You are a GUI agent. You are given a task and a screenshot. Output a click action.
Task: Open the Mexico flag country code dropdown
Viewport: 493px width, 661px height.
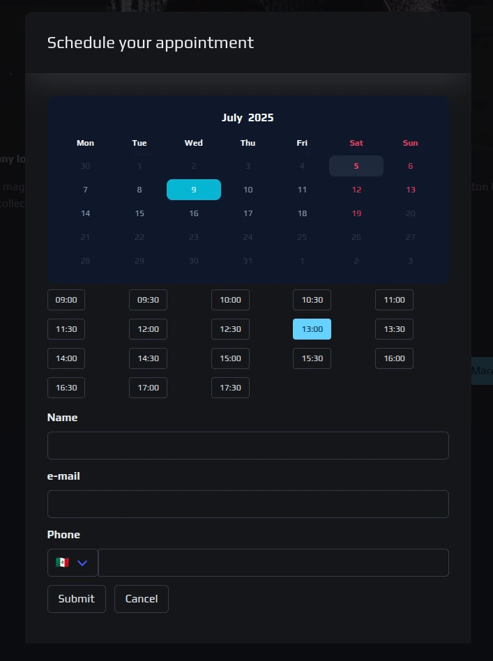(73, 563)
